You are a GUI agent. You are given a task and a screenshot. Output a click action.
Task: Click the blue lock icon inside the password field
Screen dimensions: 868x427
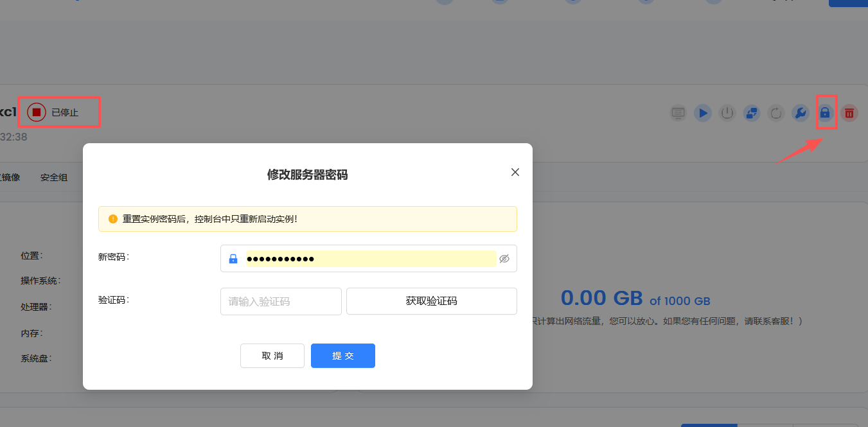click(233, 258)
